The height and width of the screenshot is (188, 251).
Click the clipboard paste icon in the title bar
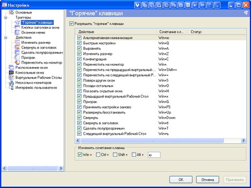(x=152, y=5)
